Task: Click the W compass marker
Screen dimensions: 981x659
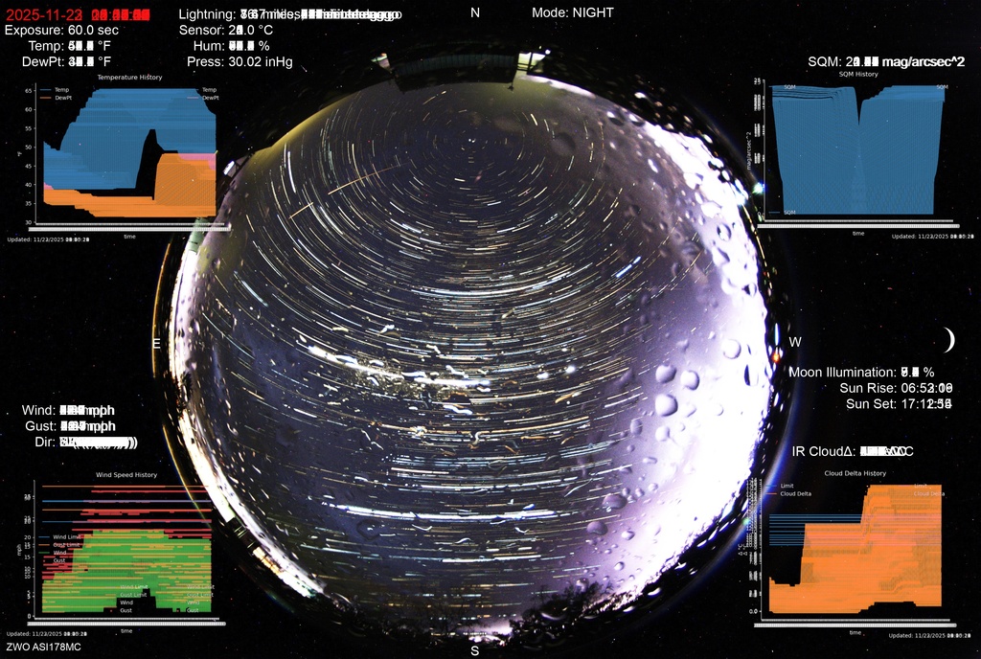Action: (795, 342)
